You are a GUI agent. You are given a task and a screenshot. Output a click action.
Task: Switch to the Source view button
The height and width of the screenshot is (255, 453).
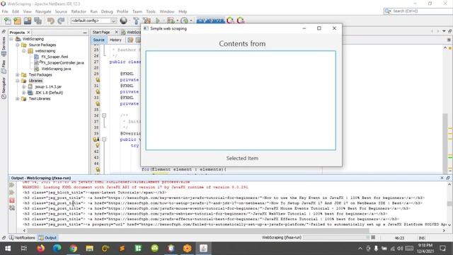98,40
